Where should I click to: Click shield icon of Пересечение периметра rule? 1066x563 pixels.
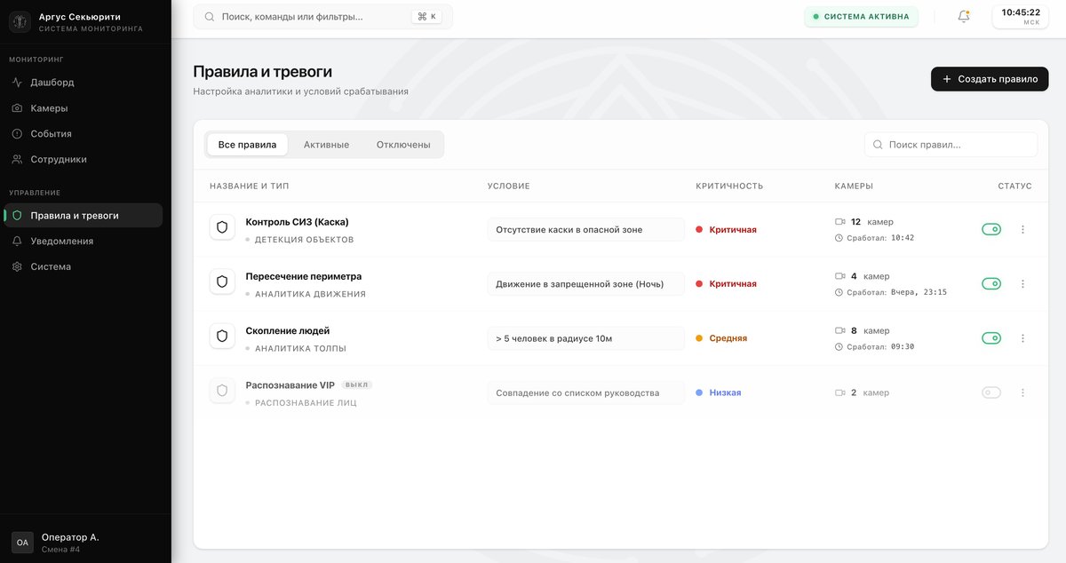tap(222, 282)
